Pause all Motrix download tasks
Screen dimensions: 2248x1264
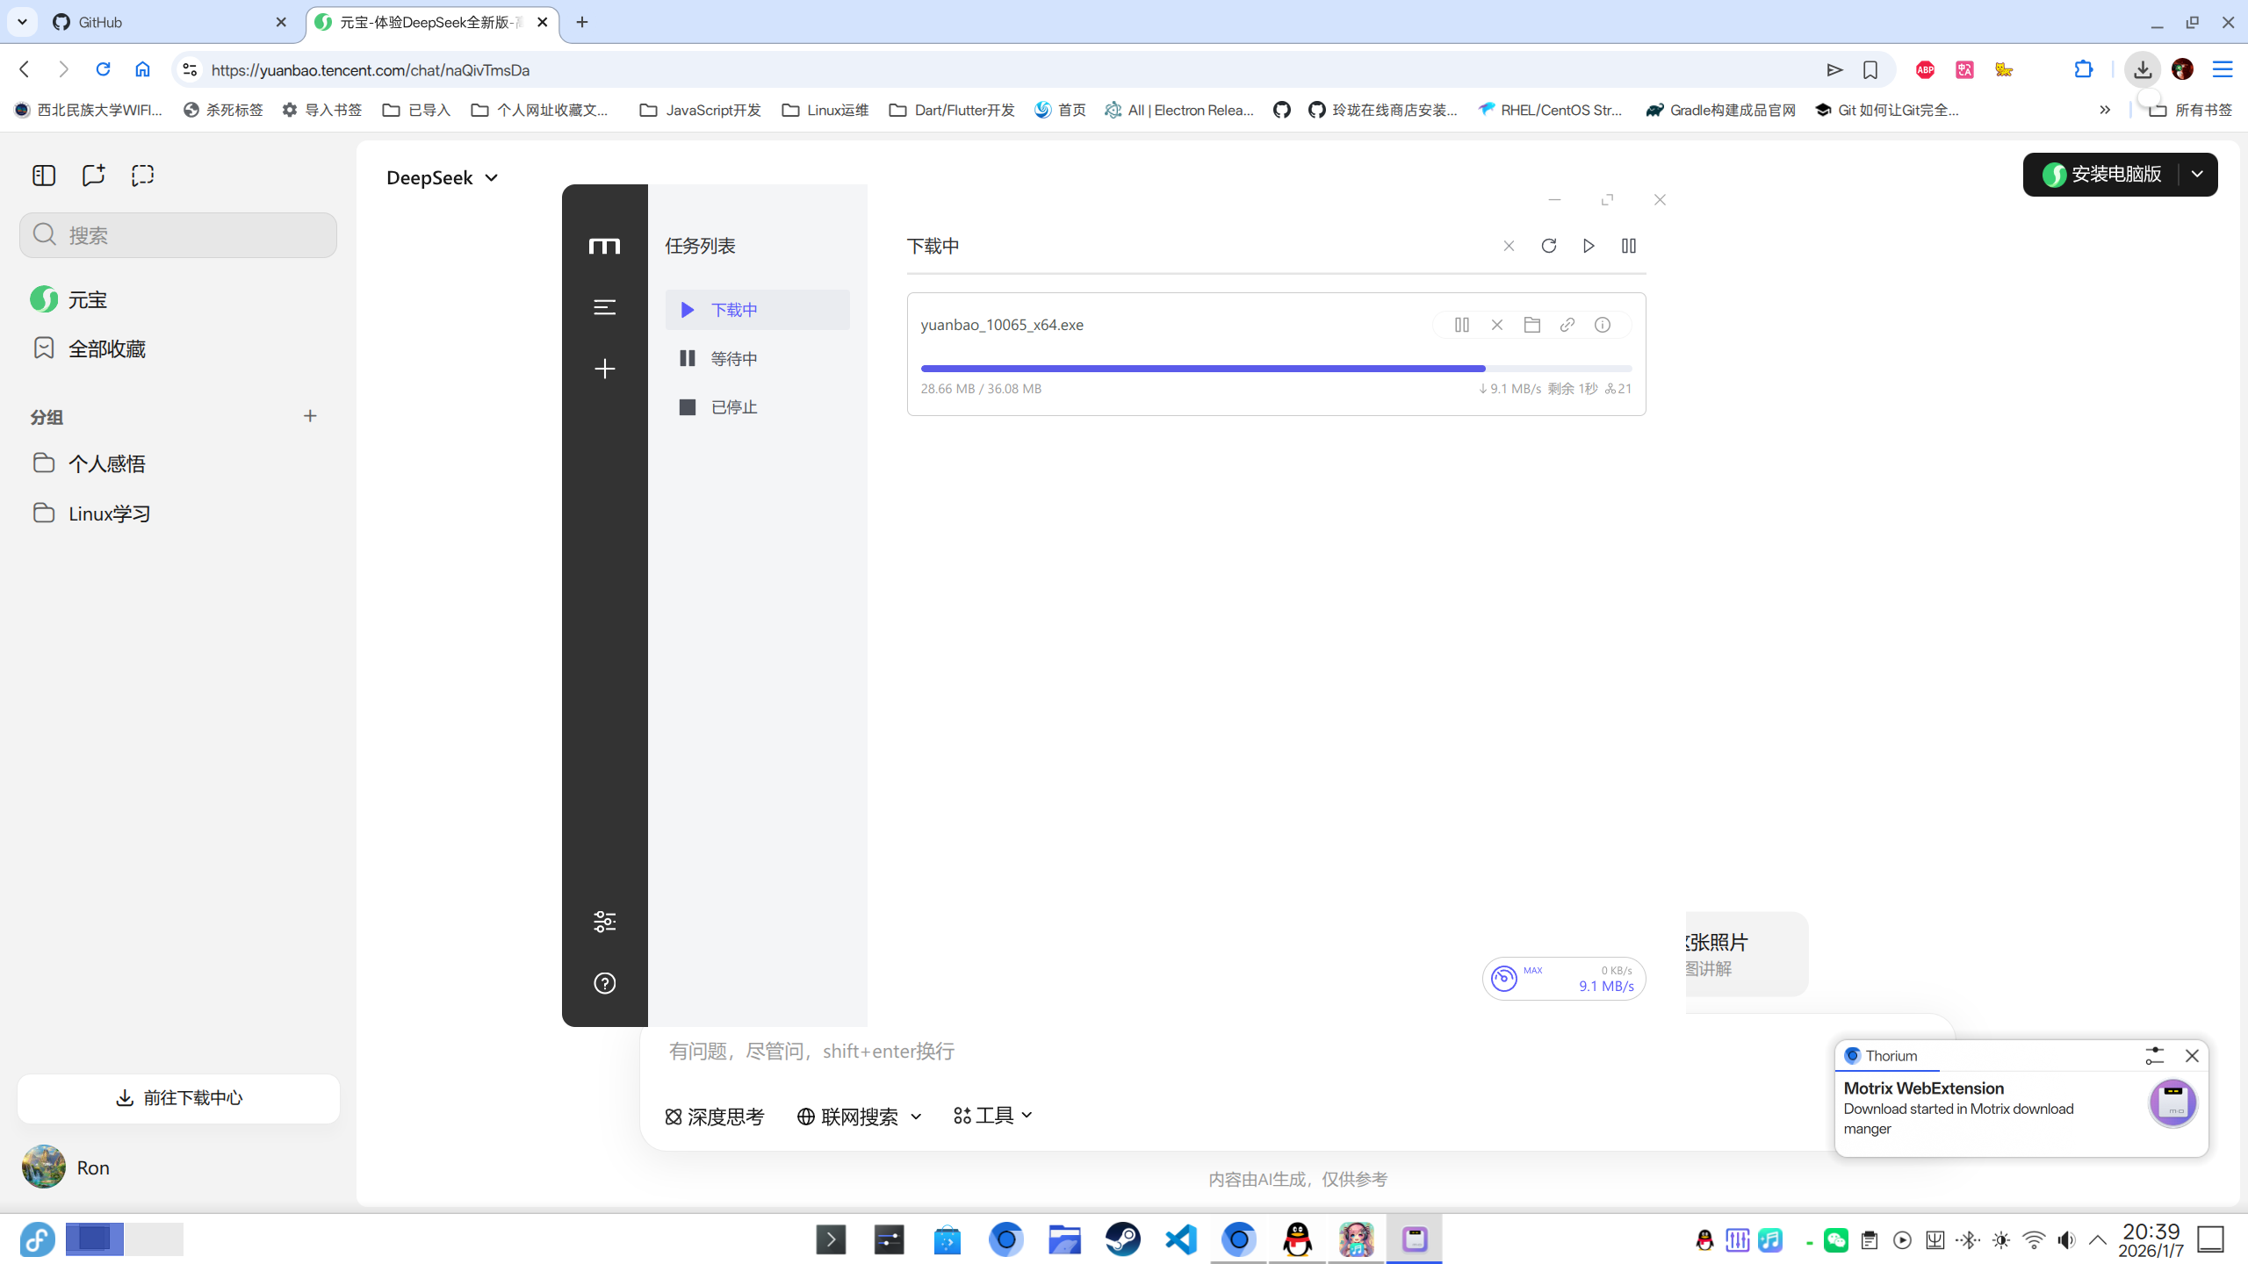[x=1628, y=246]
